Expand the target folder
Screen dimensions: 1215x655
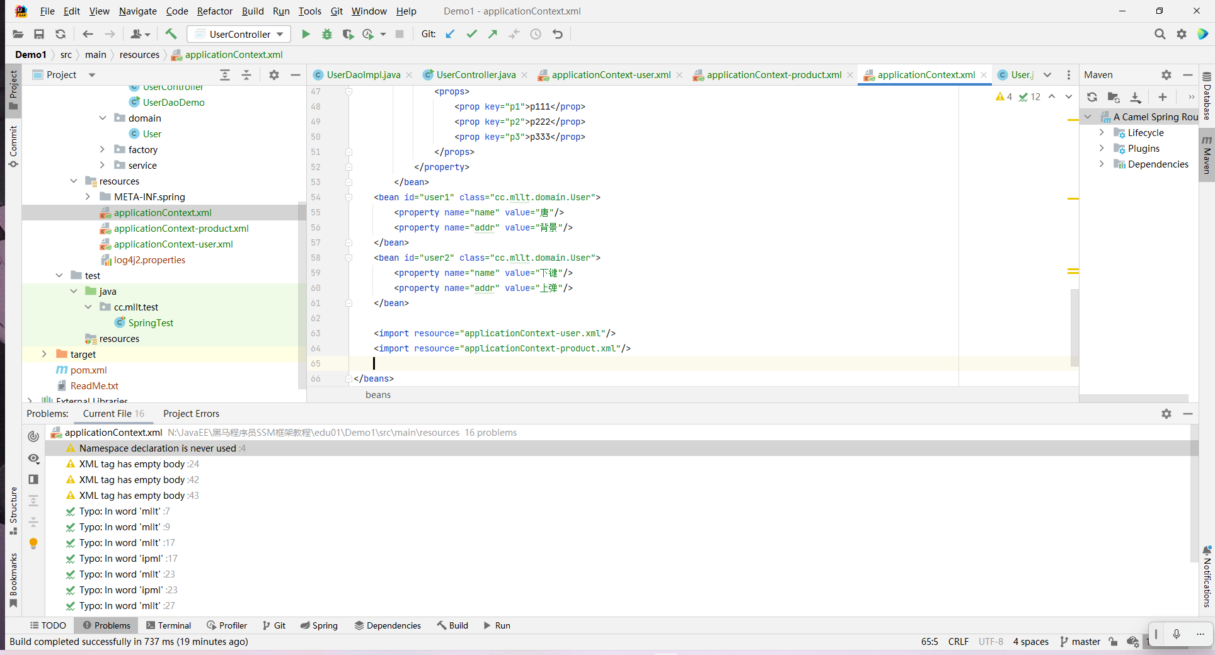point(44,354)
